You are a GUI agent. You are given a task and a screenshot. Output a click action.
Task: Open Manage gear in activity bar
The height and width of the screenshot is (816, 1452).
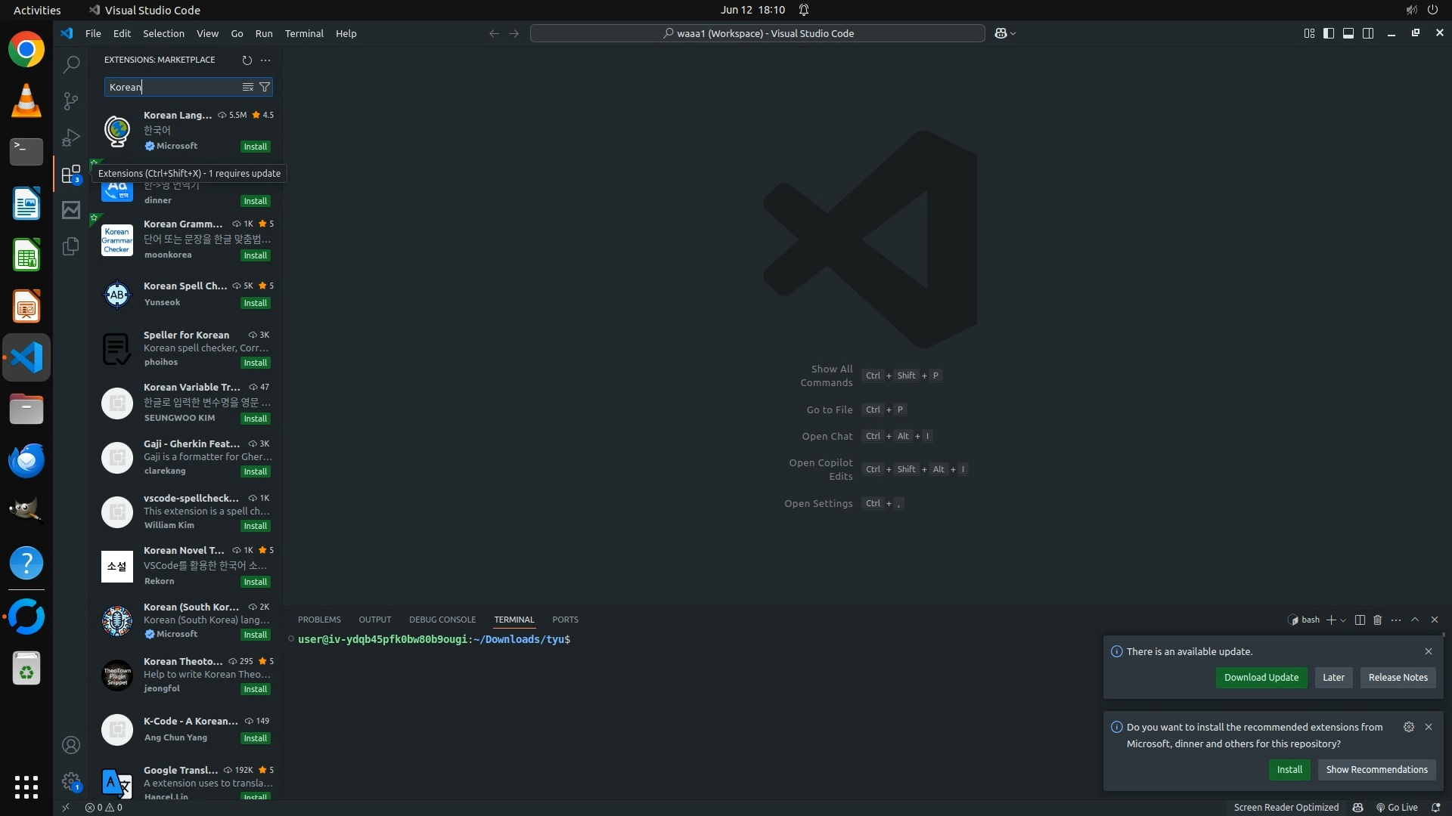pos(71,781)
